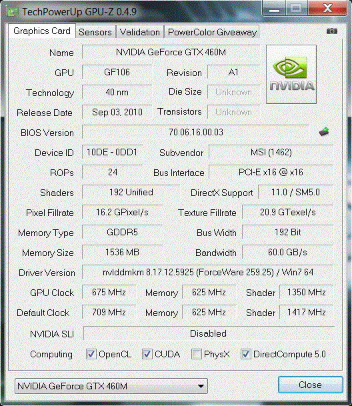Click the 'Computing' label text
Screen dimensions: 352x406
tap(51, 354)
